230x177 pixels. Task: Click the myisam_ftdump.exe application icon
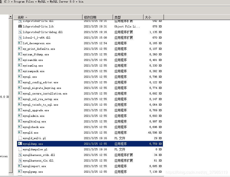(20, 54)
